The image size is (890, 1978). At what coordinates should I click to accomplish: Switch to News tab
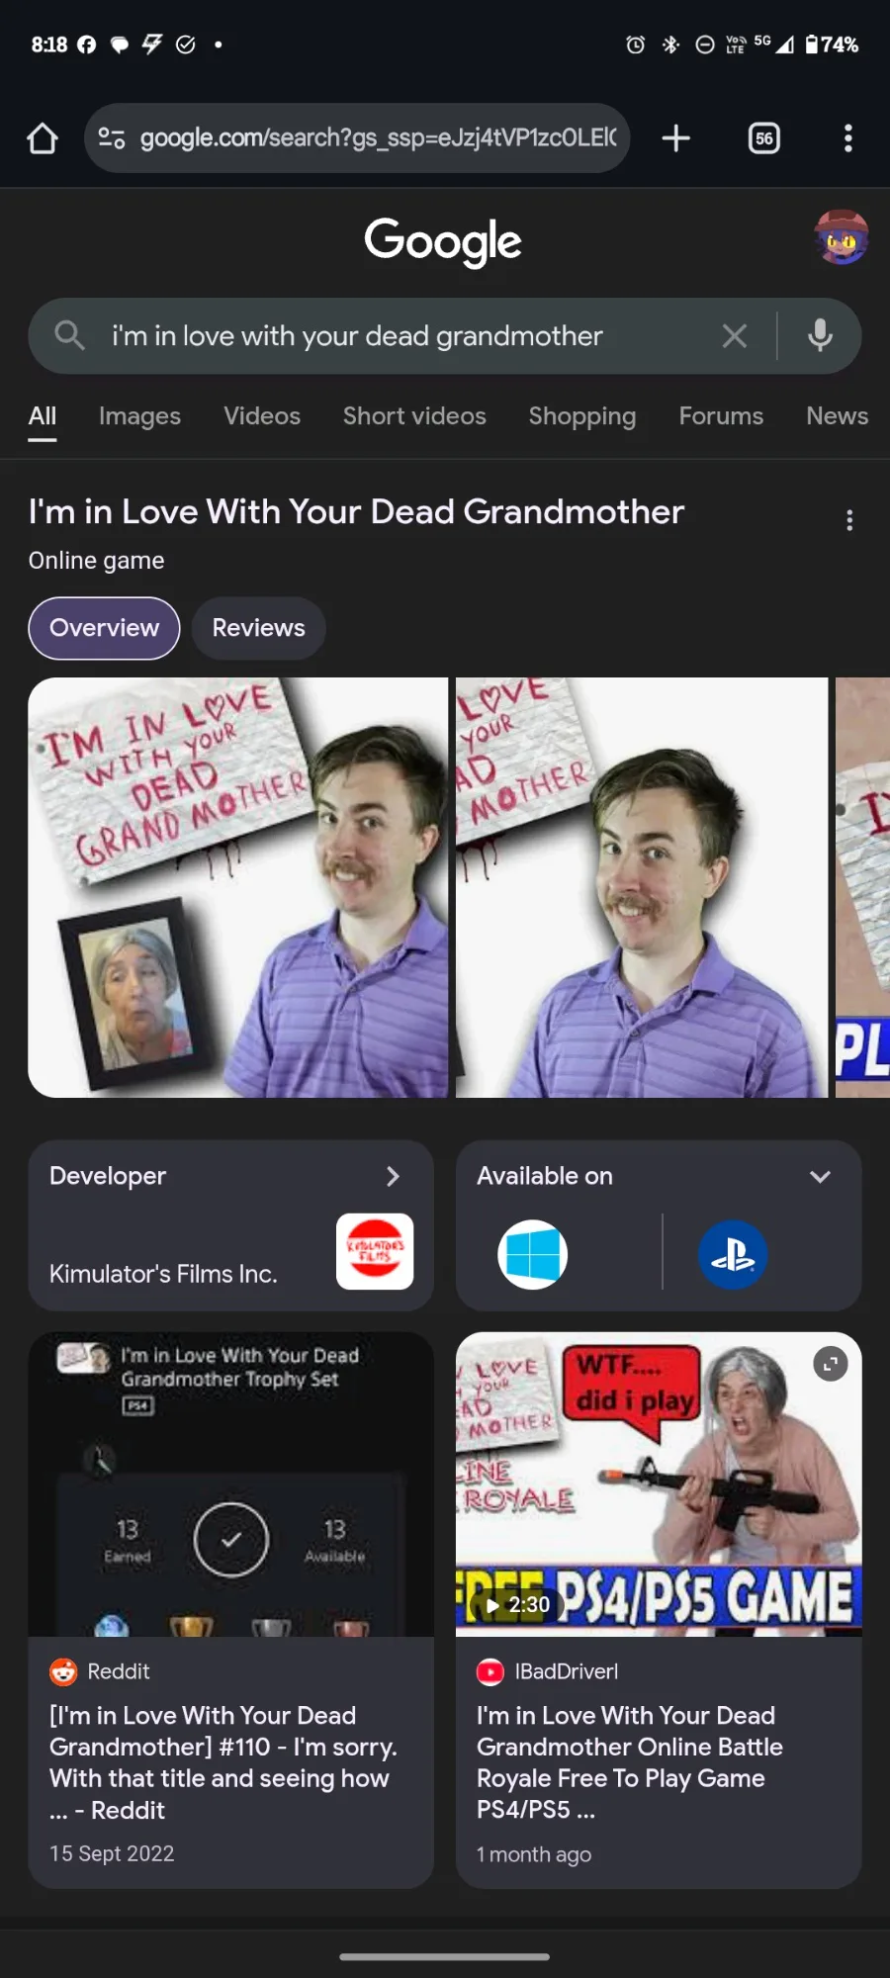point(837,416)
